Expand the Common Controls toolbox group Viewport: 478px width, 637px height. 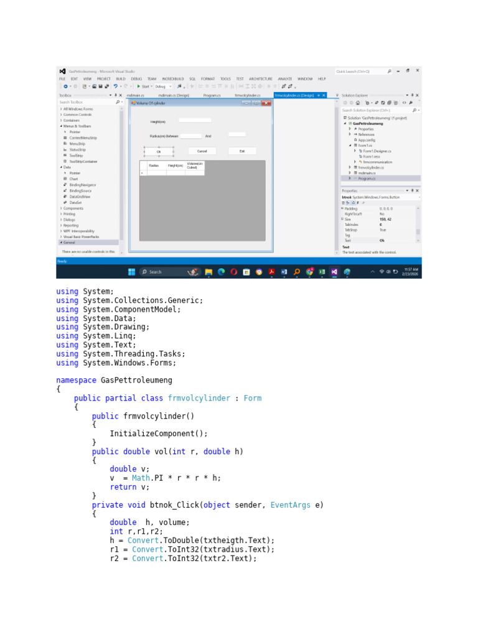click(x=62, y=114)
